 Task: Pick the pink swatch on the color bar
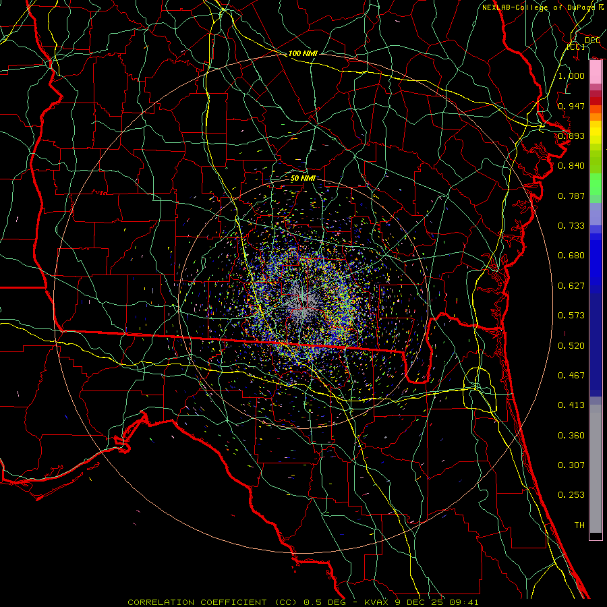click(596, 72)
